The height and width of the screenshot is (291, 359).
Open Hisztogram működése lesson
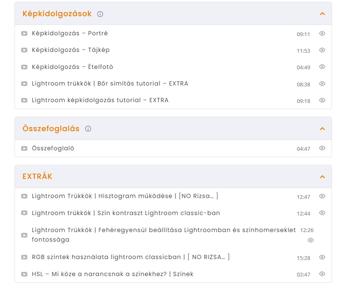coord(125,196)
